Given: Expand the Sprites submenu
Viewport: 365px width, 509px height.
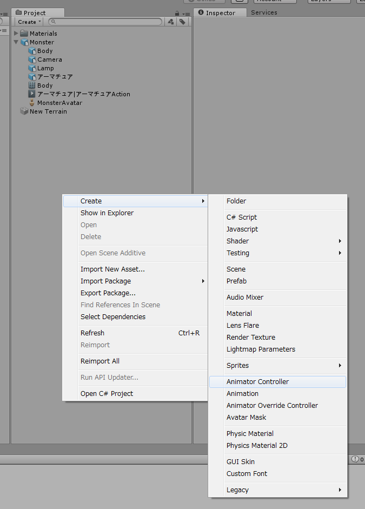Looking at the screenshot, I should [278, 366].
